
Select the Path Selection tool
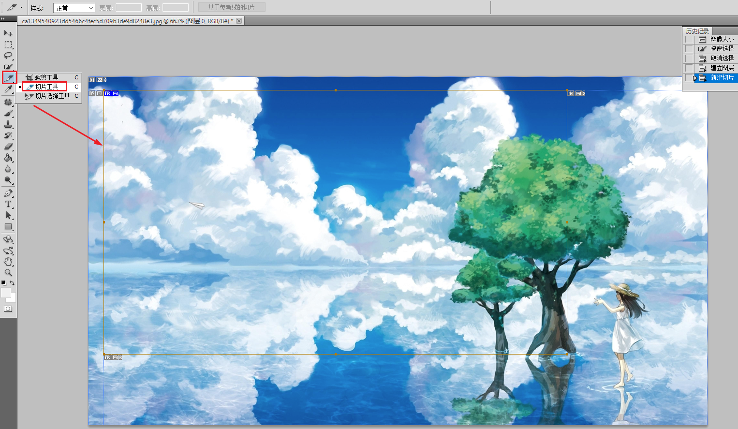(x=8, y=215)
